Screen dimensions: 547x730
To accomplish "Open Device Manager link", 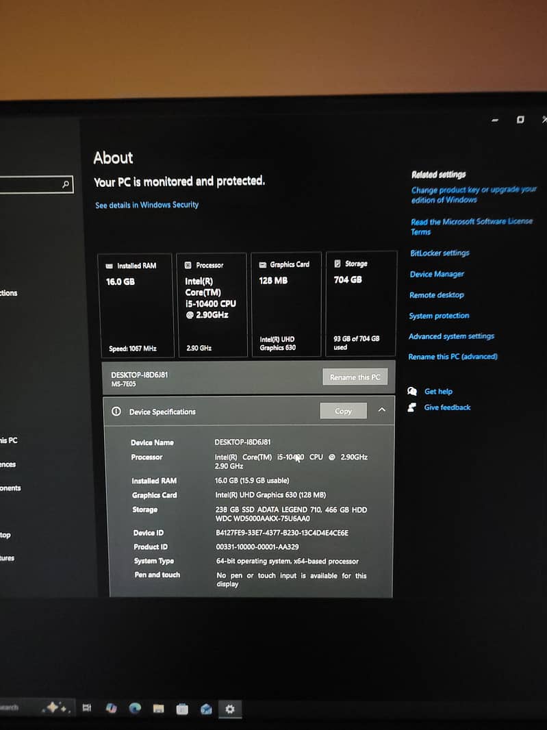I will 437,274.
